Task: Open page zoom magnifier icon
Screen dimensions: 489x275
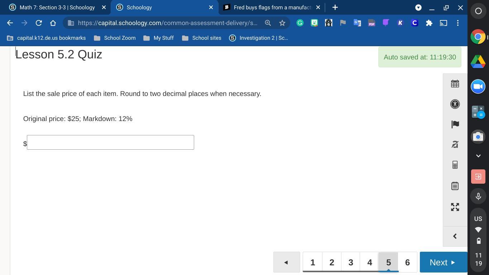Action: [x=268, y=23]
